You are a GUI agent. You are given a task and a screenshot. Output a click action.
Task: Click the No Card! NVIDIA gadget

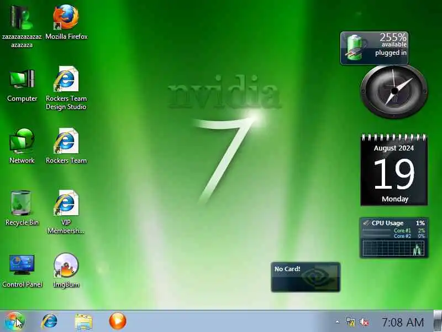click(306, 277)
